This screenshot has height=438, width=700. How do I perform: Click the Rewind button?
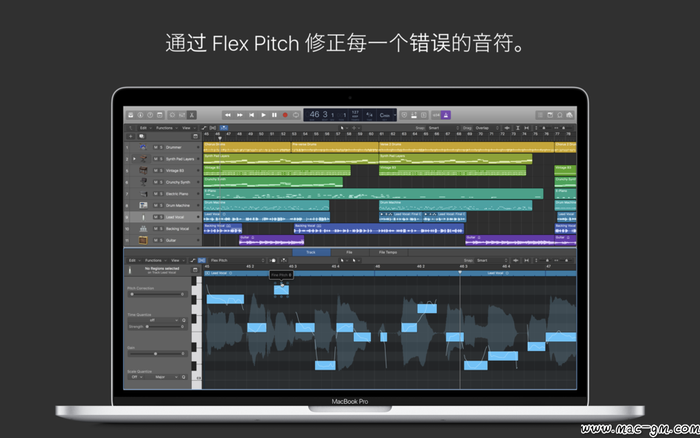pyautogui.click(x=228, y=115)
